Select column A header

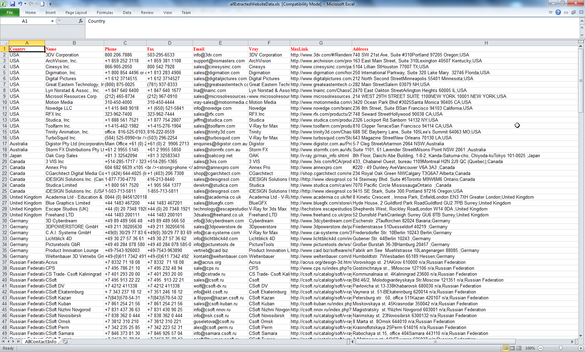(x=27, y=43)
